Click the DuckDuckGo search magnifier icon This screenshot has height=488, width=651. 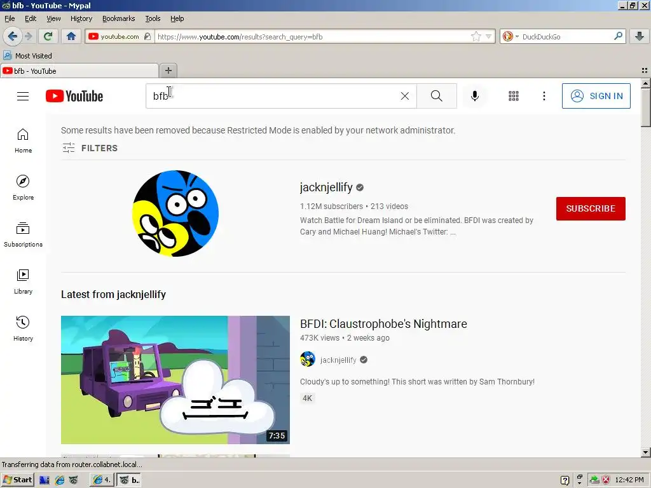(618, 36)
